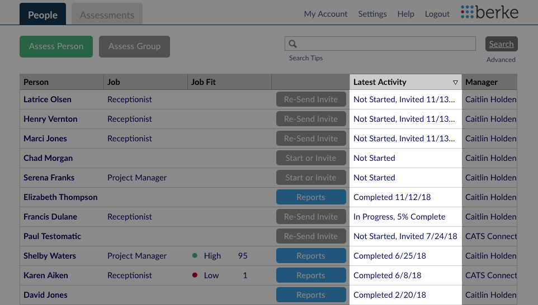This screenshot has width=538, height=305.
Task: Open Karen Aiken's profile
Action: 46,275
